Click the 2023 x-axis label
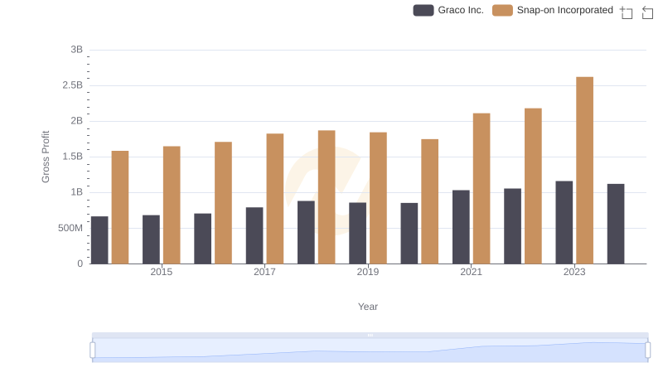The image size is (663, 382). (574, 272)
